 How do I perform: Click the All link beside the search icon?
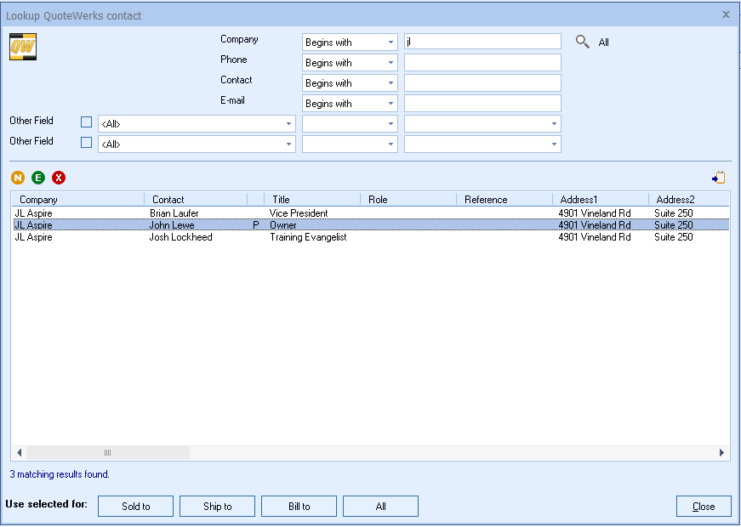pos(603,42)
